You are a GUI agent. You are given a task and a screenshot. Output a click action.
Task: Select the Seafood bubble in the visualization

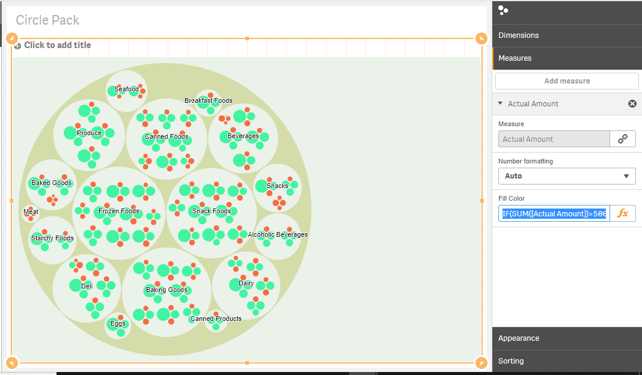pyautogui.click(x=126, y=89)
